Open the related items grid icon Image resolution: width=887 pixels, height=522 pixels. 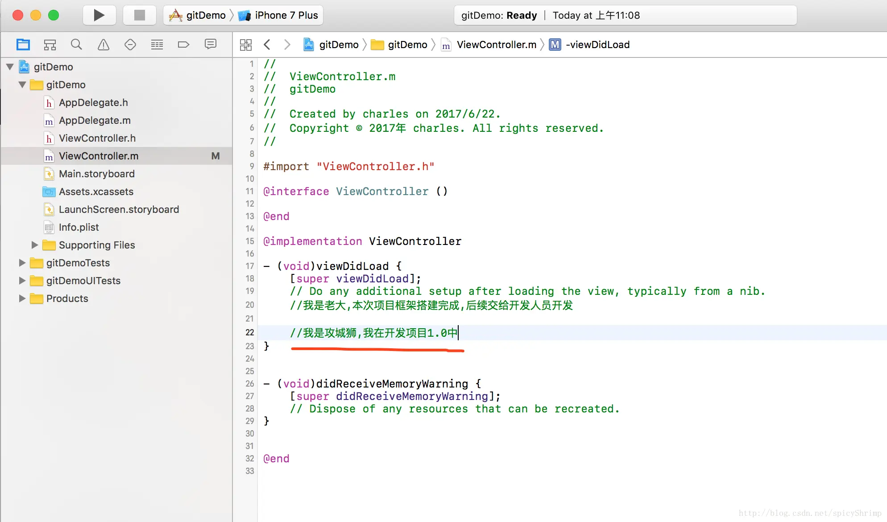pos(245,45)
